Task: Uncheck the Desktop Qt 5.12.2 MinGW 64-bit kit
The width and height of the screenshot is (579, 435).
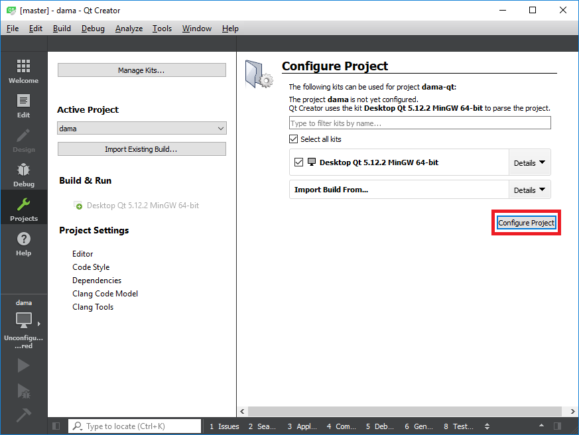Action: tap(298, 162)
